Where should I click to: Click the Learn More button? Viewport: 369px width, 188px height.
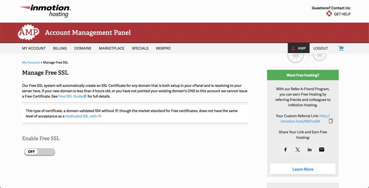[x=303, y=169]
